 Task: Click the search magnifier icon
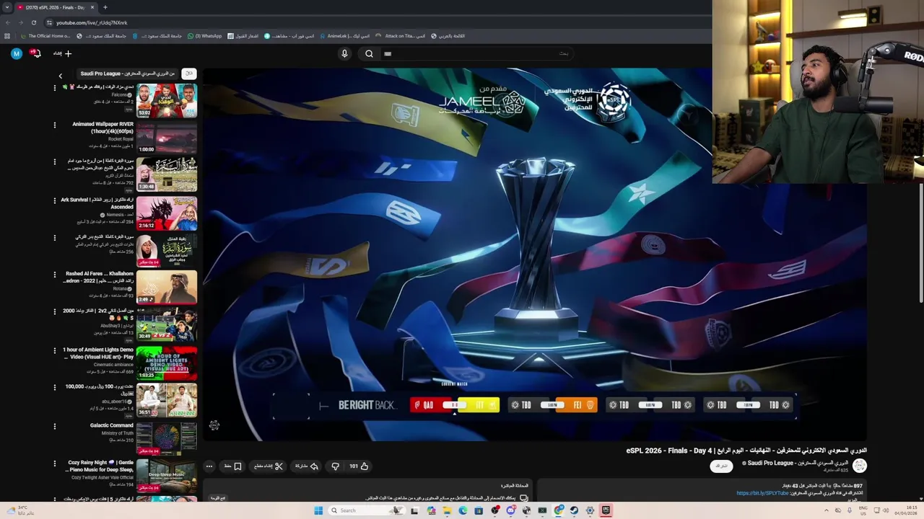[x=369, y=53]
